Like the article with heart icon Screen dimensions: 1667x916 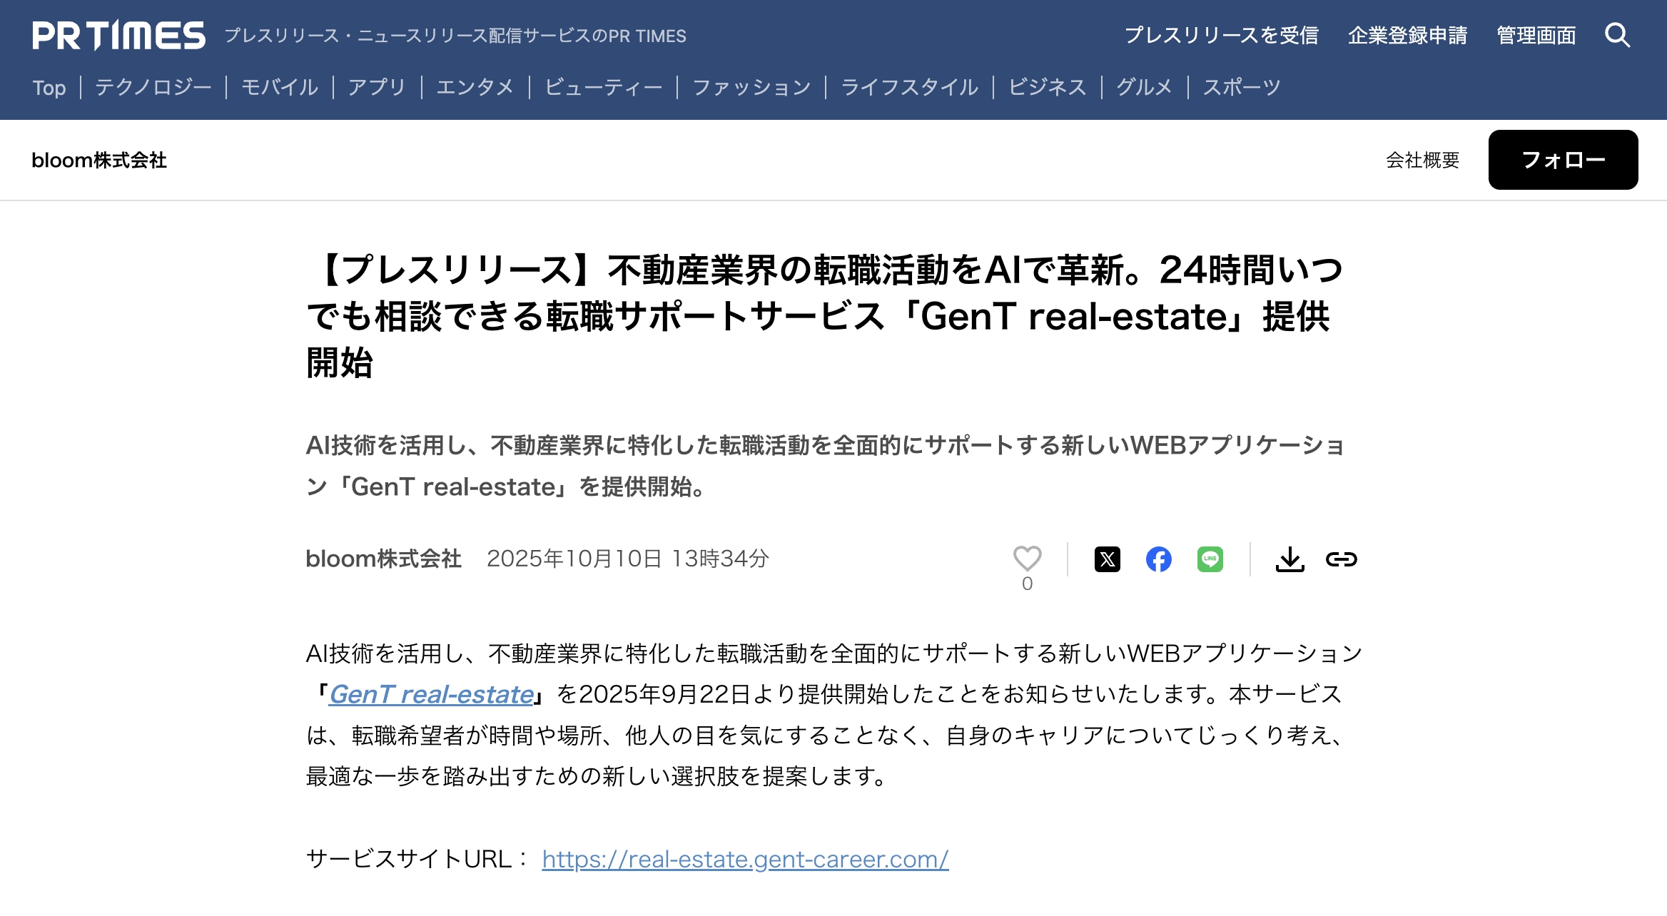(x=1027, y=559)
